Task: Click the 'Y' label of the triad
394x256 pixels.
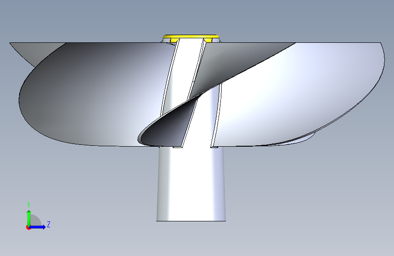Action: pos(29,205)
